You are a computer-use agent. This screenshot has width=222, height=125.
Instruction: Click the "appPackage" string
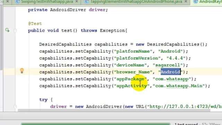130,79
